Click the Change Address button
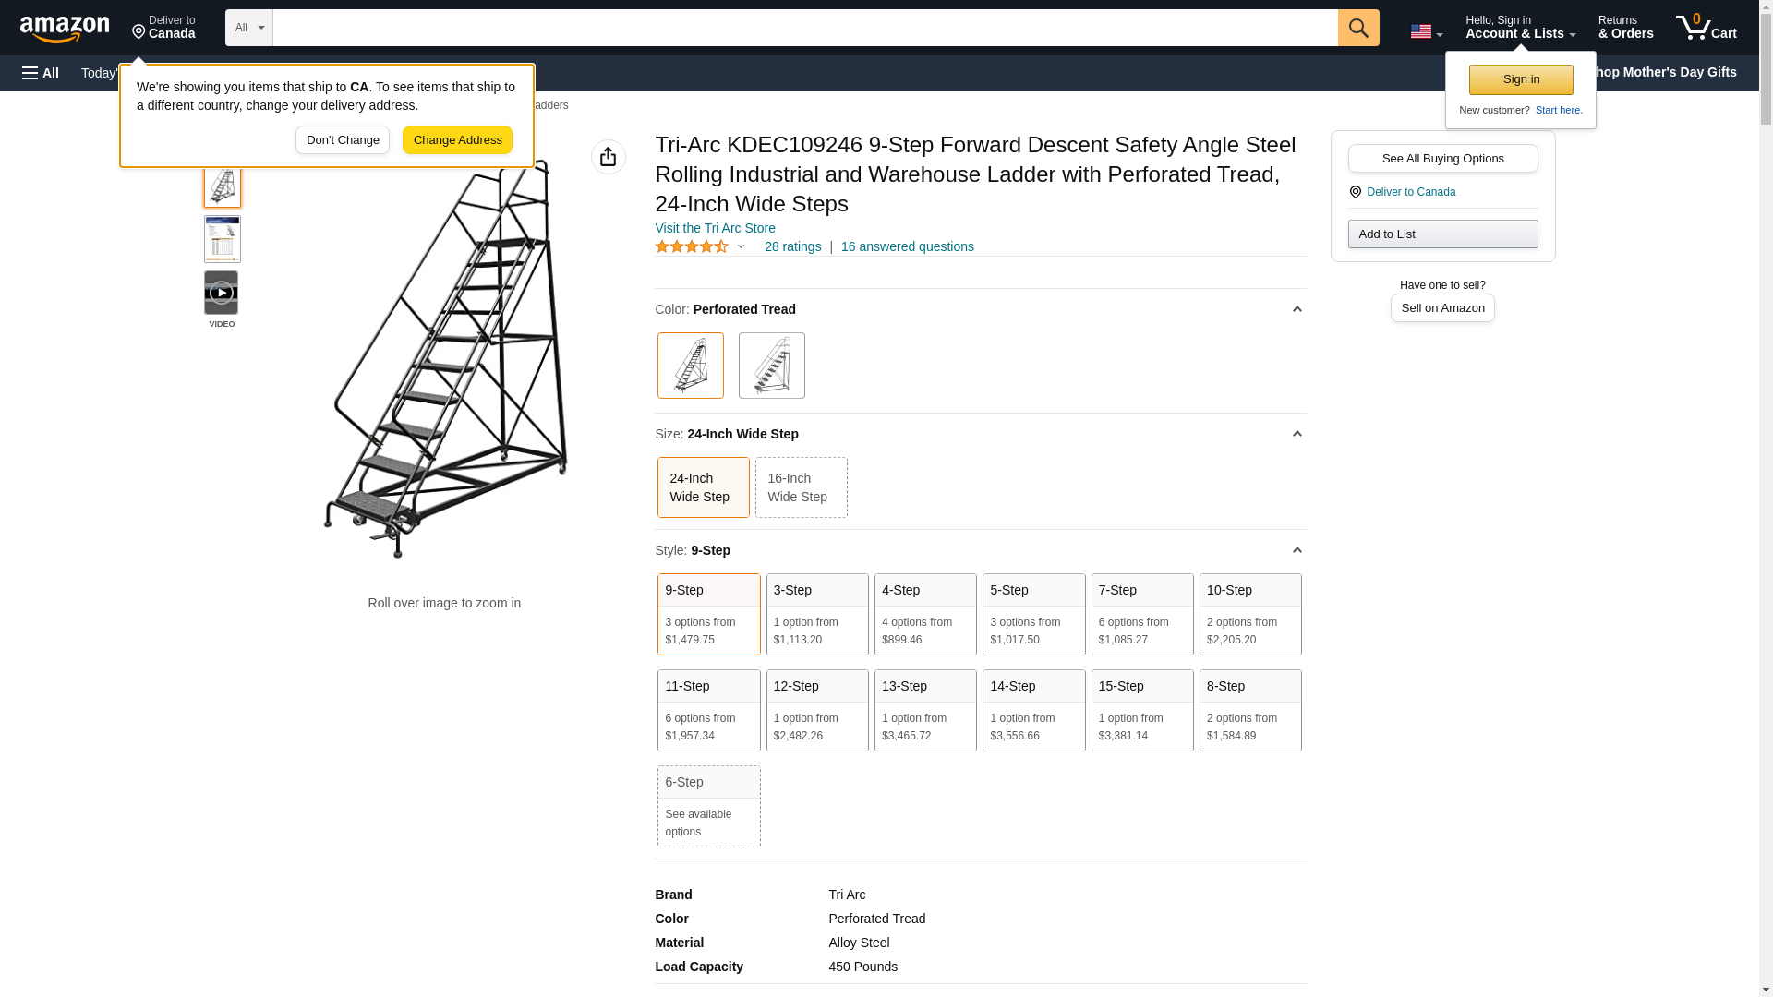The width and height of the screenshot is (1773, 997). click(x=457, y=140)
